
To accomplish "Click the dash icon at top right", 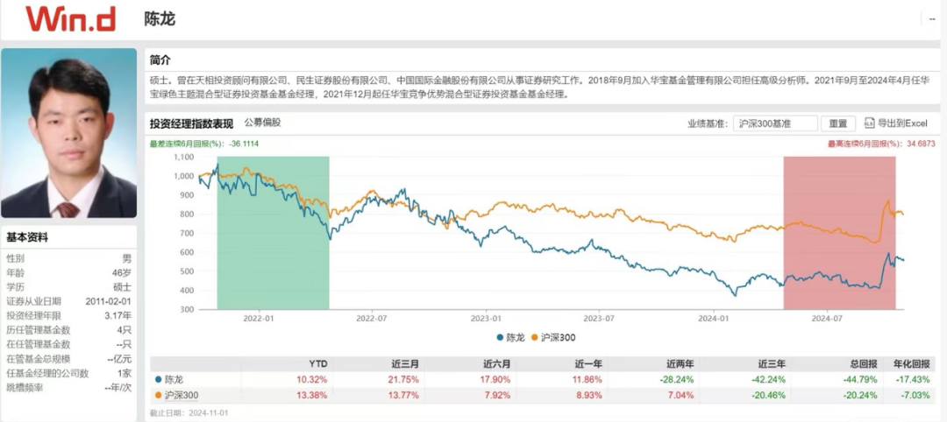I will pyautogui.click(x=931, y=19).
